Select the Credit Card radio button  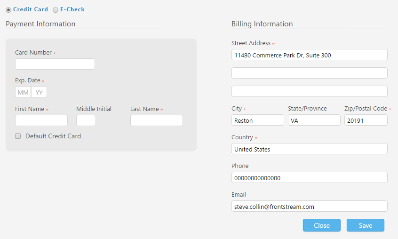(8, 10)
